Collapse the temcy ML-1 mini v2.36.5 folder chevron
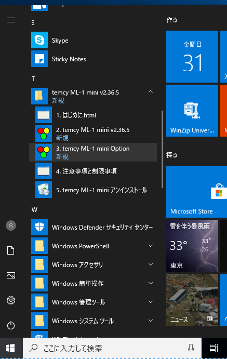The height and width of the screenshot is (359, 227). [151, 91]
